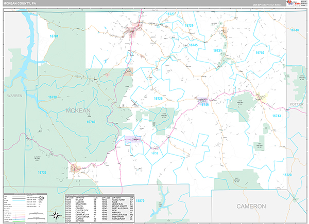The height and width of the screenshot is (224, 309).
Task: Click the large City label in legend
Action: [x=42, y=197]
